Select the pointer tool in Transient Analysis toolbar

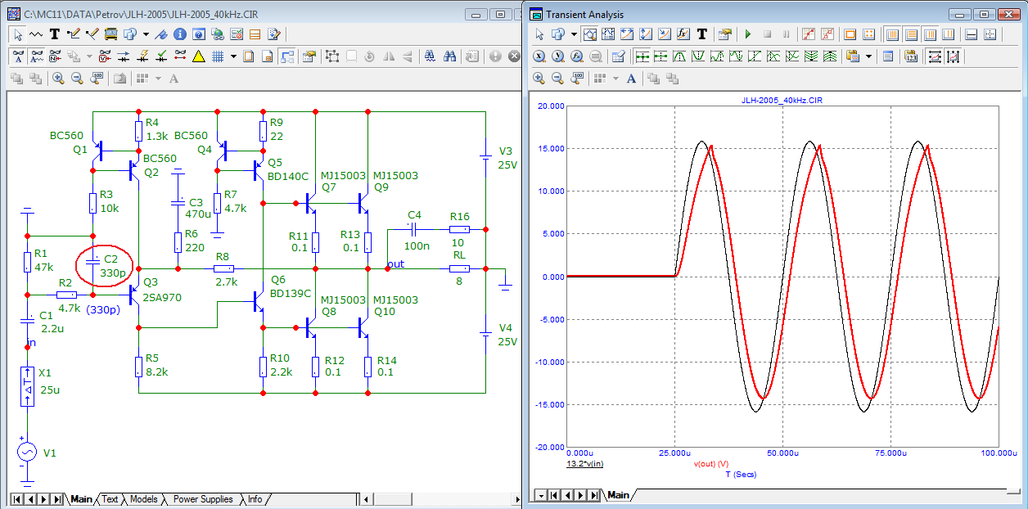click(x=539, y=34)
